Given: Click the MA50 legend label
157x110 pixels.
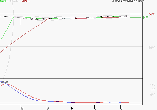Looking at the screenshot, I should 25,1.
